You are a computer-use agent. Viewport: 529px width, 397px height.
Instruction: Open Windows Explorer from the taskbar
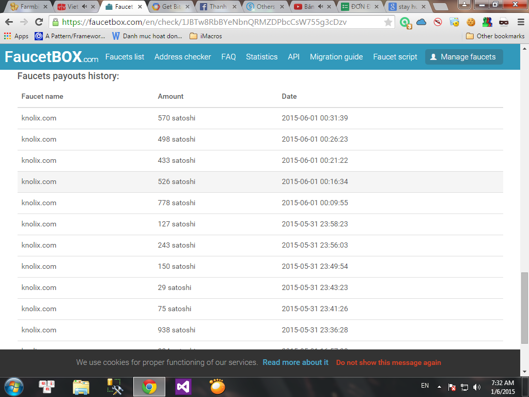tap(81, 387)
